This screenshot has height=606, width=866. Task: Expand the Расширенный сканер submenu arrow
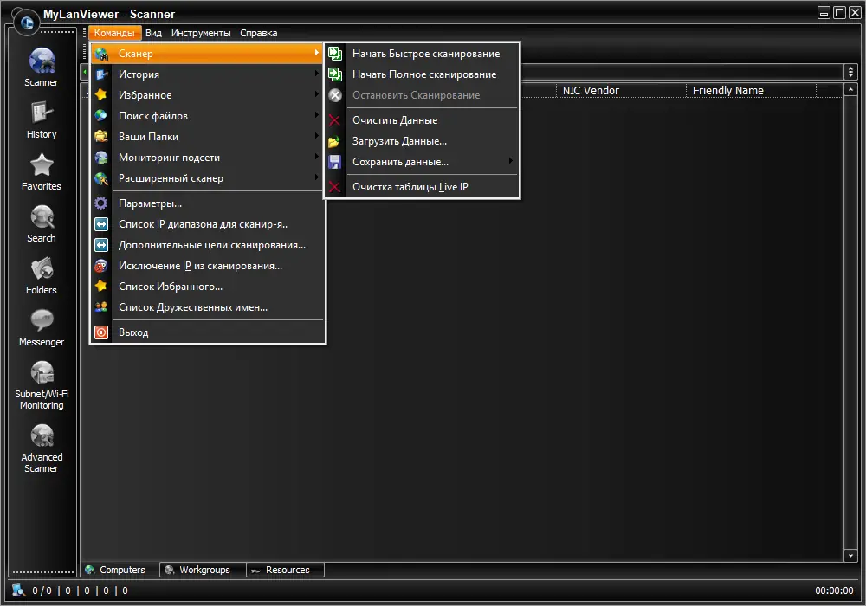tap(317, 177)
